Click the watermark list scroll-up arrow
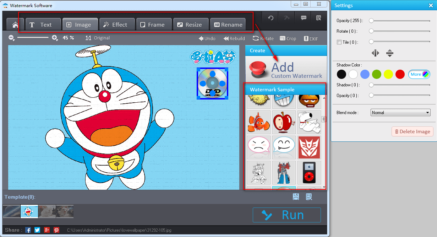The image size is (437, 237). [324, 98]
